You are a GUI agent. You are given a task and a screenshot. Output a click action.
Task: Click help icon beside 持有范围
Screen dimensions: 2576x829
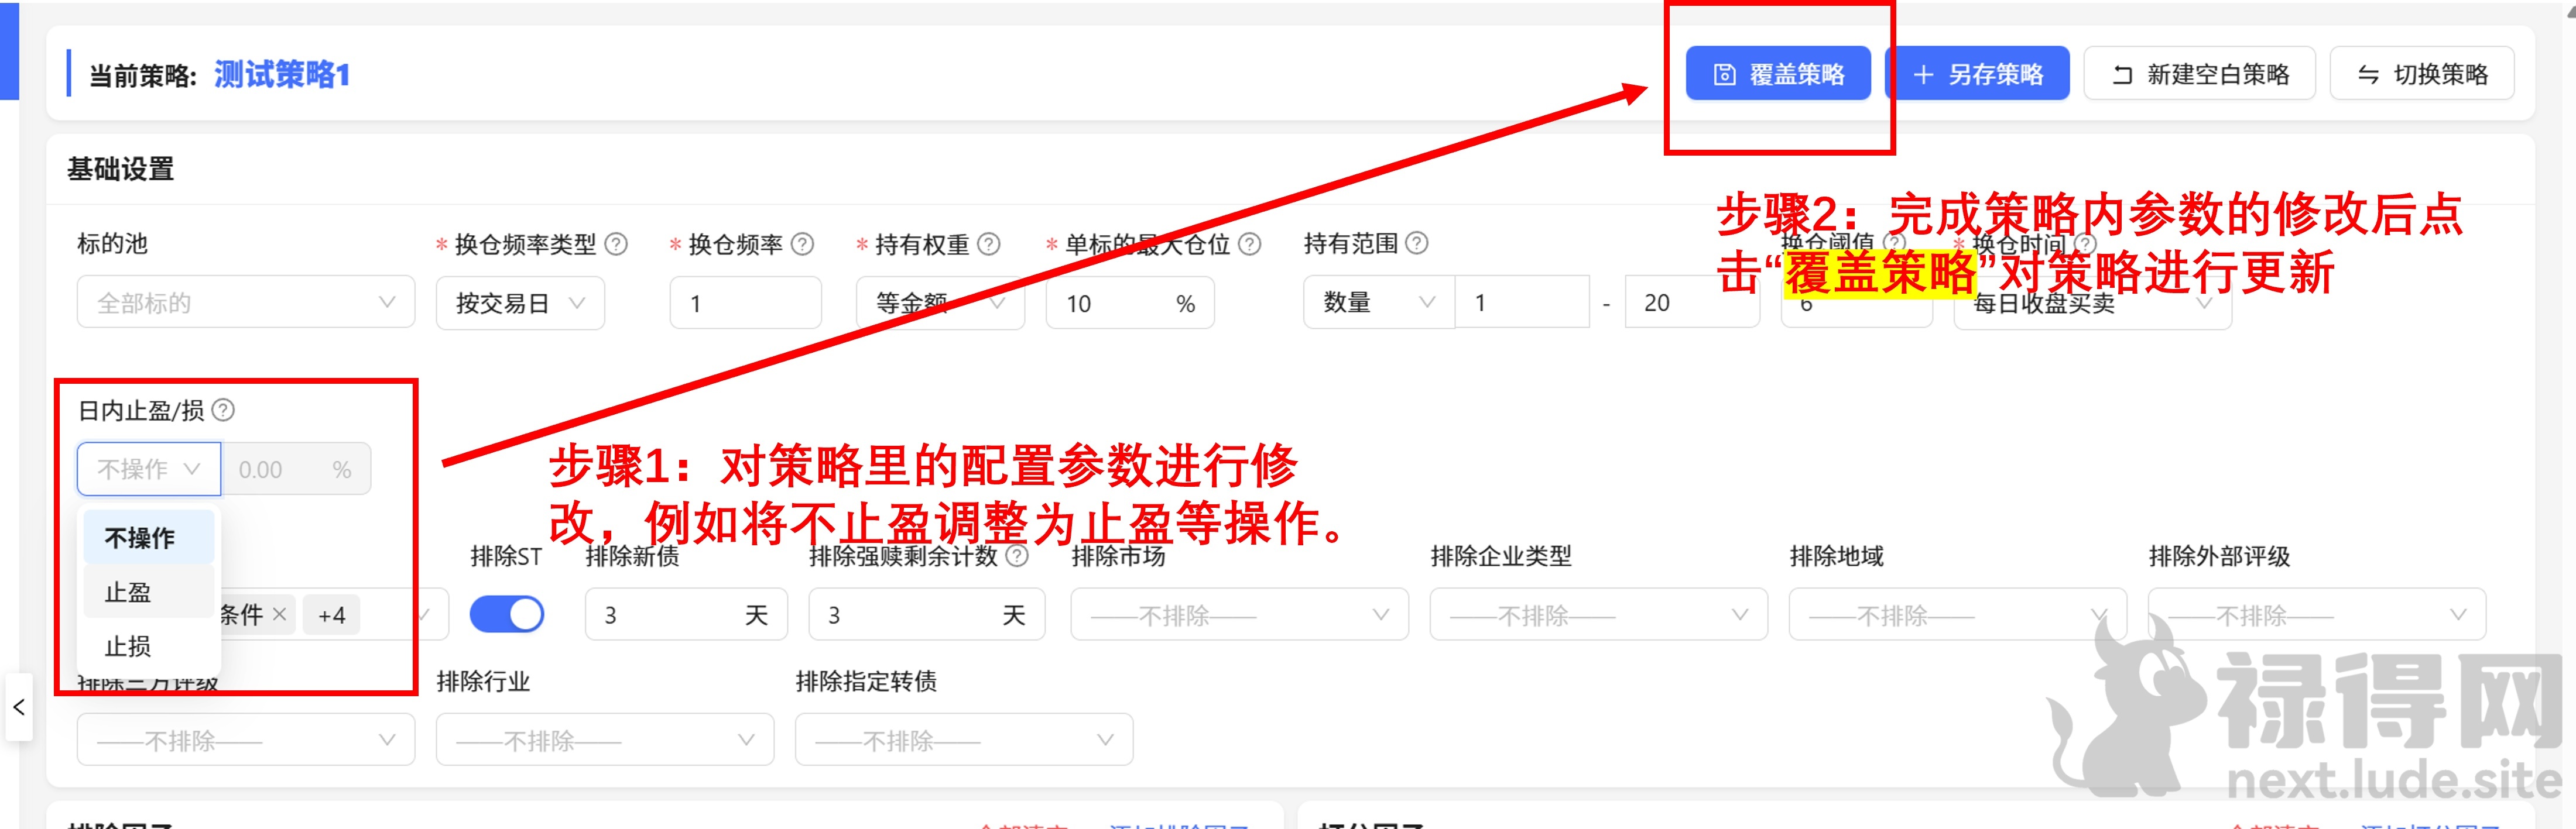coord(1417,243)
